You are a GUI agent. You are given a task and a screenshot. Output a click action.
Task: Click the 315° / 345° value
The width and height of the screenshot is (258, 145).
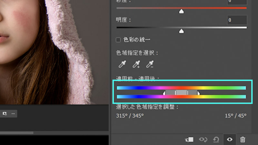coord(130,116)
